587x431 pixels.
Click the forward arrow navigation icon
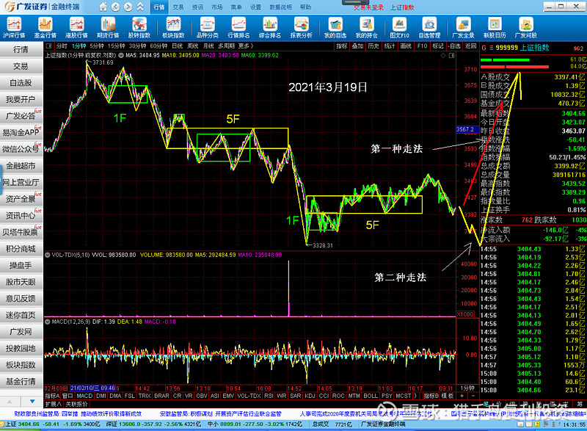click(x=128, y=7)
